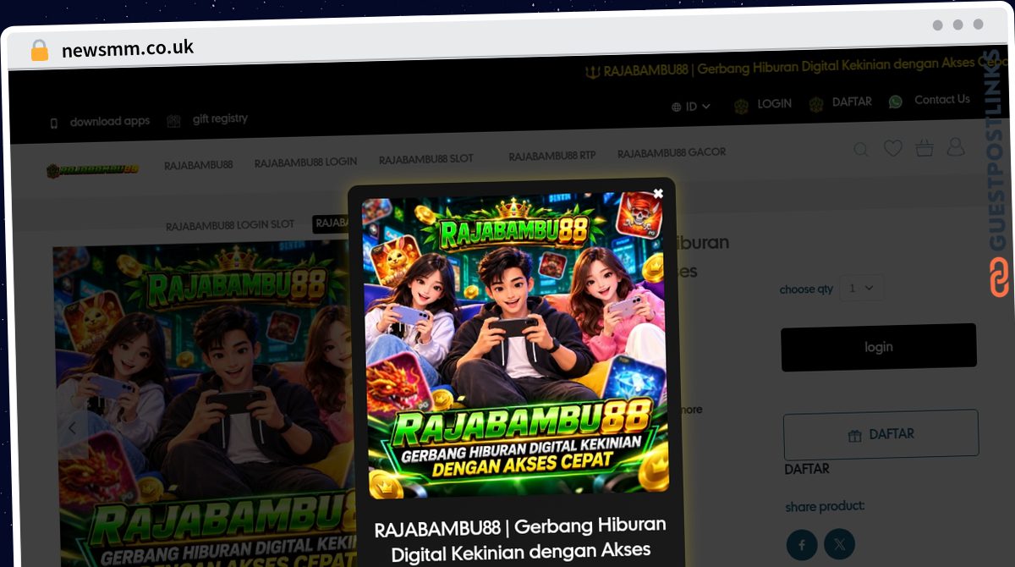Open the shopping basket icon
This screenshot has width=1015, height=567.
(924, 148)
